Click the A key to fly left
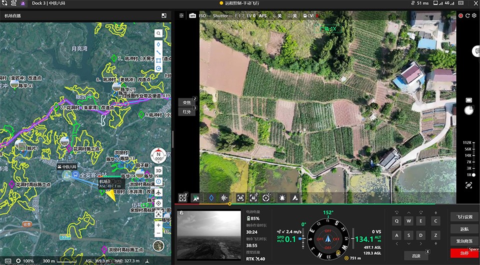480x265 pixels. (396, 235)
